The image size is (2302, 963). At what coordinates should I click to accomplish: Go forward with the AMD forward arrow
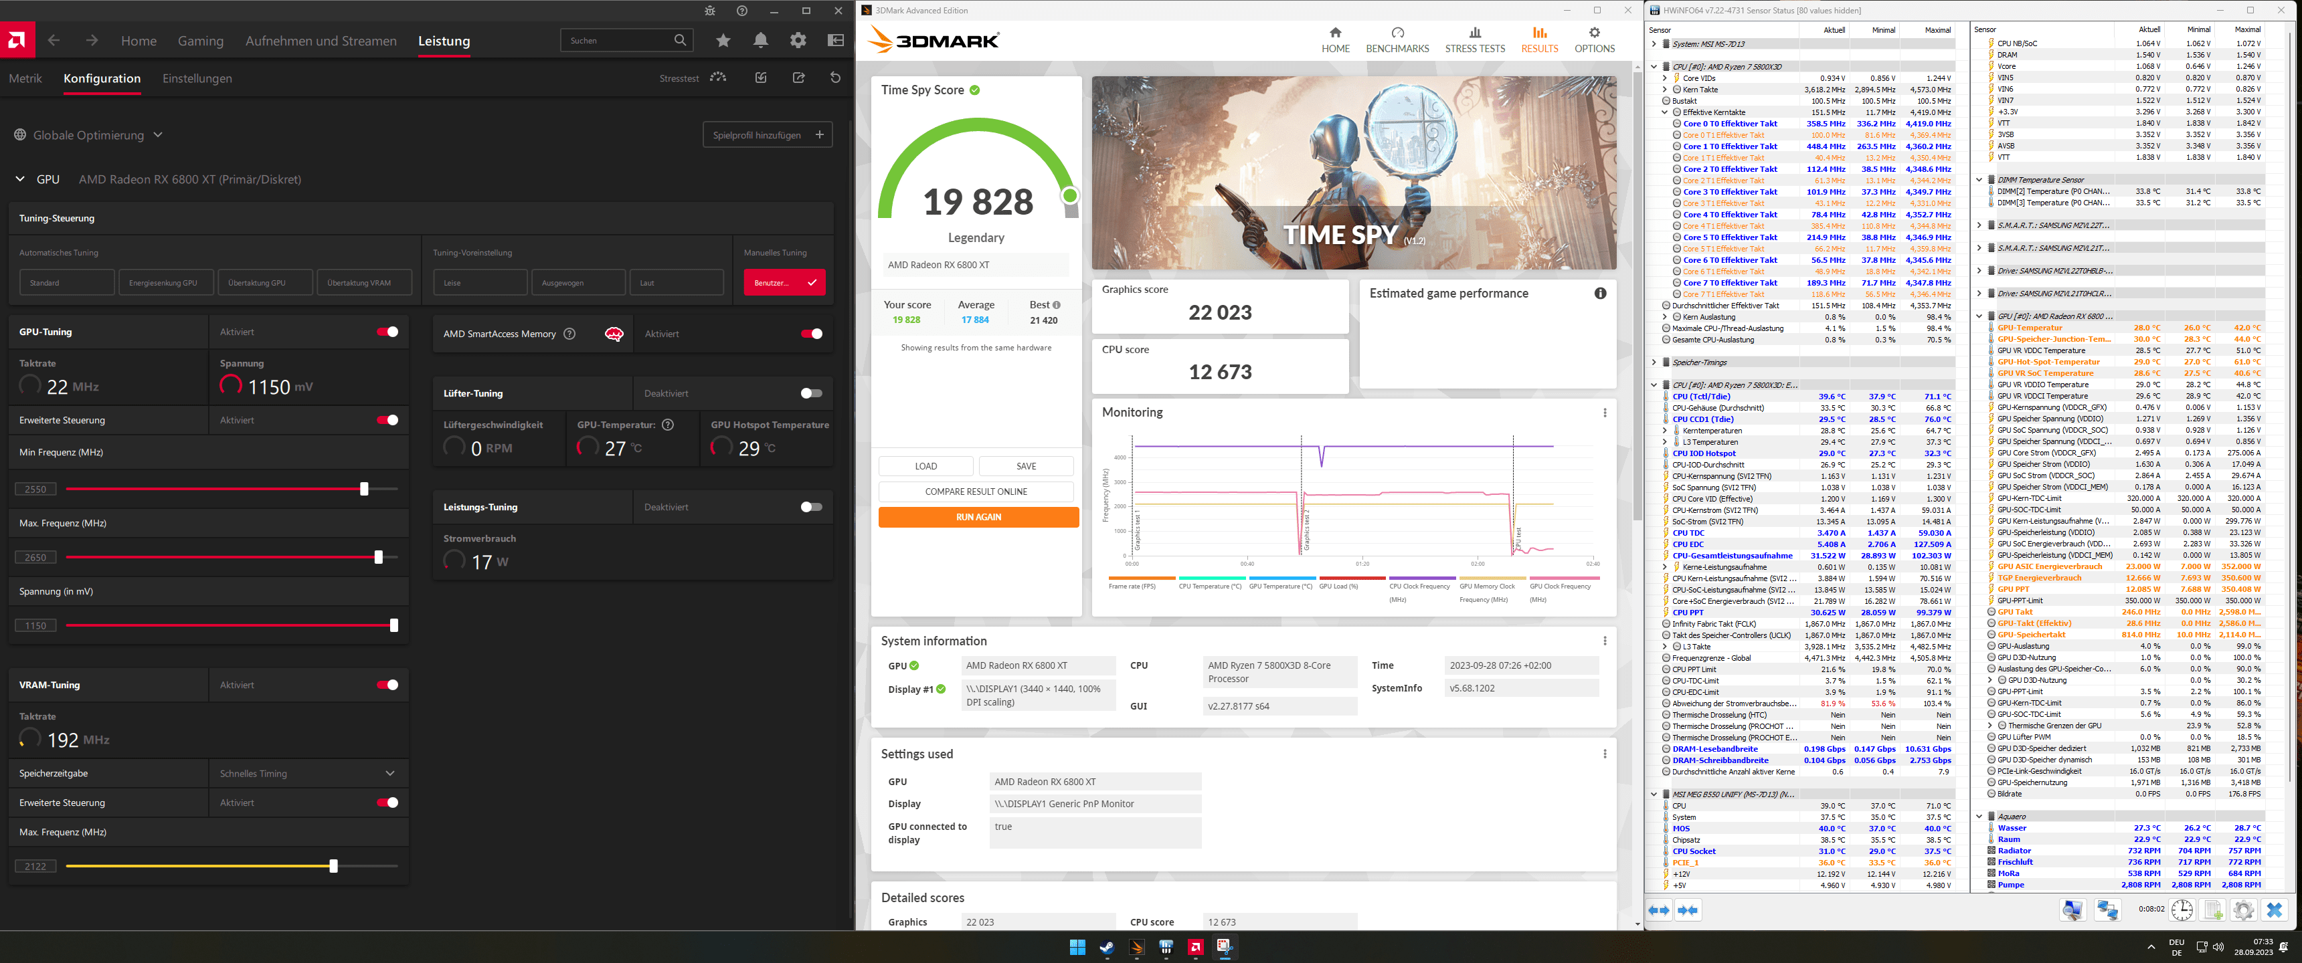pos(92,40)
